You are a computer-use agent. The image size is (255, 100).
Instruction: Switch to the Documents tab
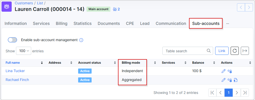tap(109, 23)
